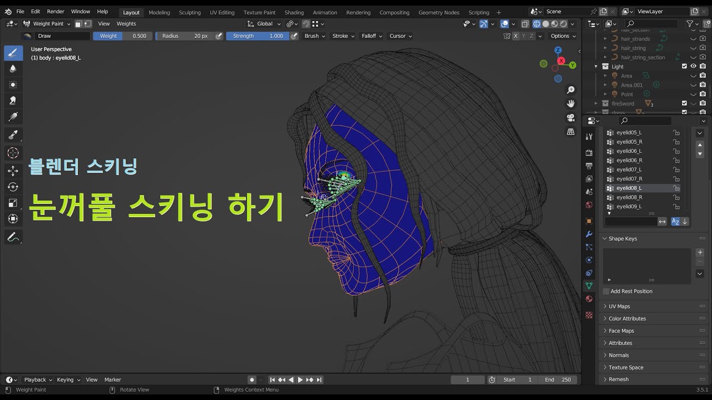Select the Blur weight tool
Viewport: 712px width, 400px height.
click(x=13, y=69)
